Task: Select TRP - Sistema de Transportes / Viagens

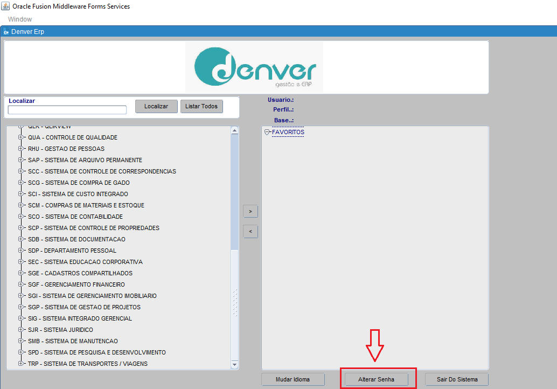Action: point(87,364)
